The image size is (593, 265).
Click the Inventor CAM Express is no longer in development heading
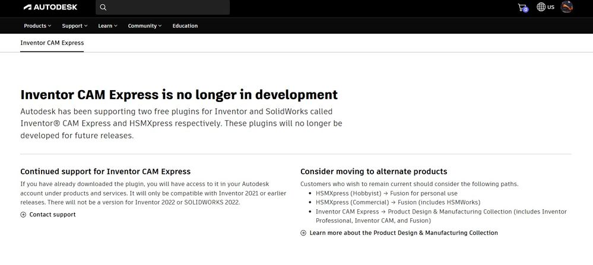click(x=179, y=94)
